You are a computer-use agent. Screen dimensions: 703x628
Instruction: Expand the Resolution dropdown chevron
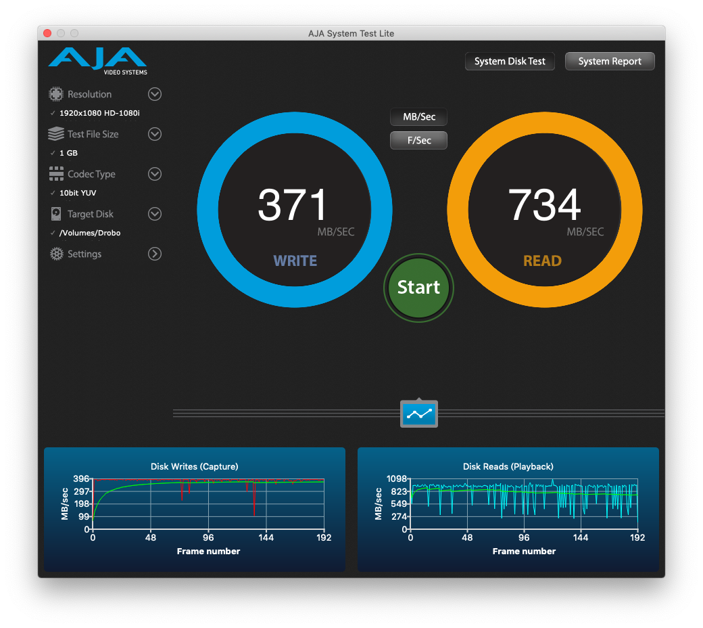click(x=155, y=94)
